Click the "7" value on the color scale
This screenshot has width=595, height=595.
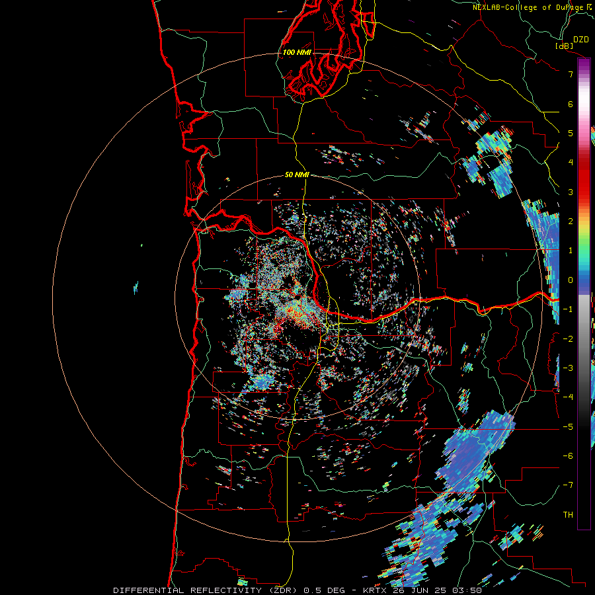click(x=571, y=74)
